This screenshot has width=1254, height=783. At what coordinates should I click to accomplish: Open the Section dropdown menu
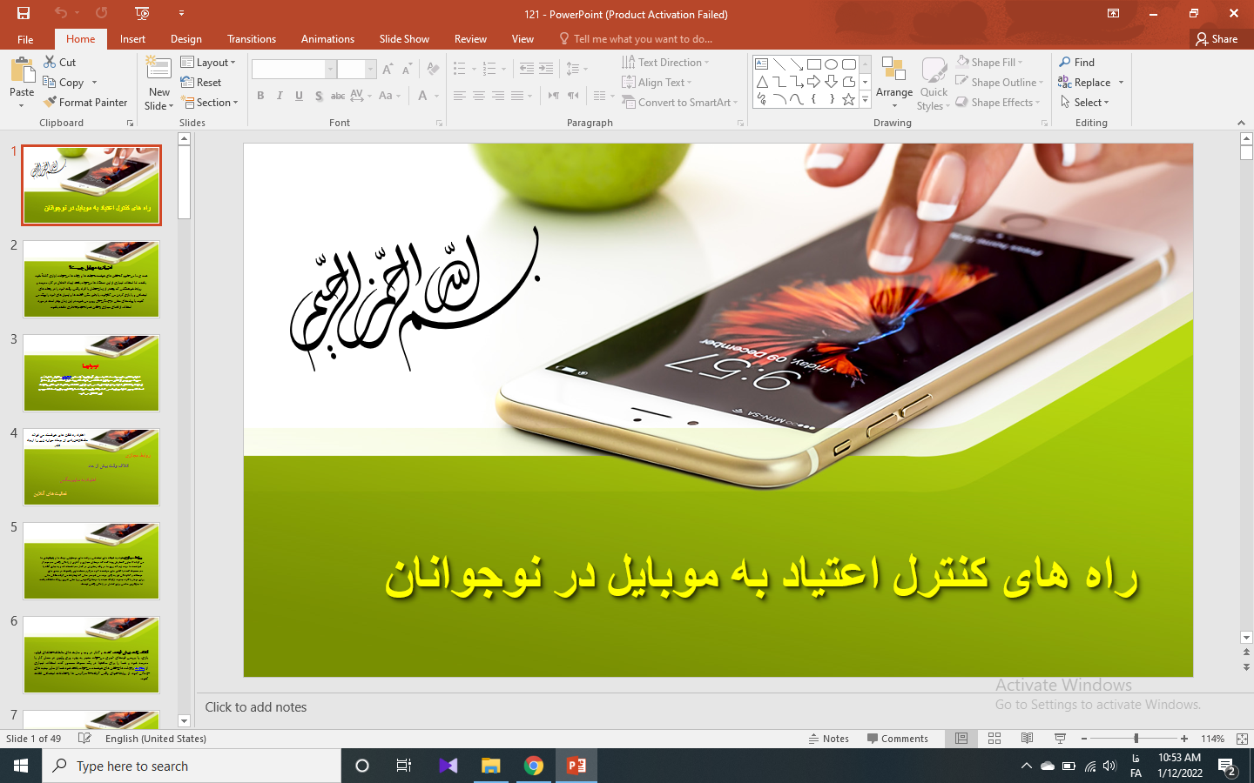(x=210, y=103)
